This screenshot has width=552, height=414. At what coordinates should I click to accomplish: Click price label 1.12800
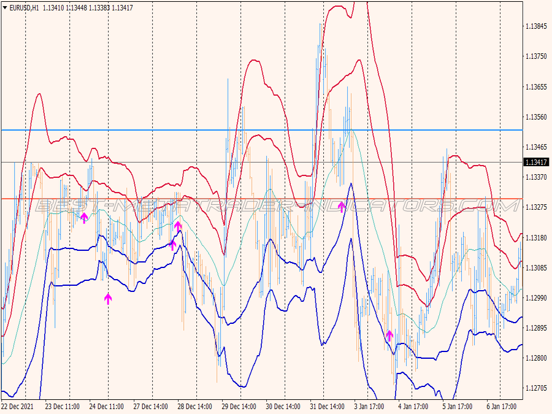click(x=536, y=358)
